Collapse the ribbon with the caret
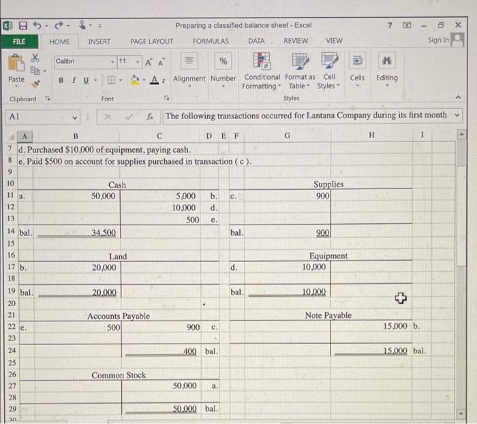This screenshot has height=424, width=477. (x=458, y=97)
